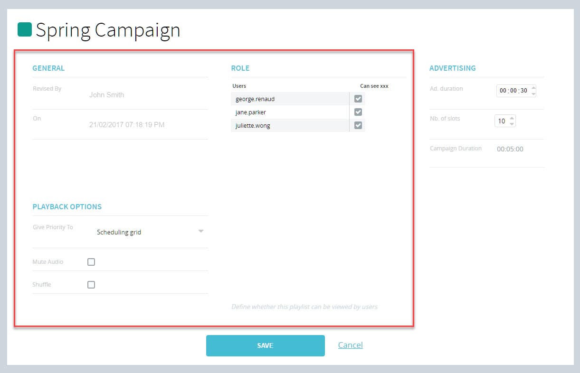Enable the Mute Audio checkbox
The height and width of the screenshot is (373, 580).
[91, 262]
